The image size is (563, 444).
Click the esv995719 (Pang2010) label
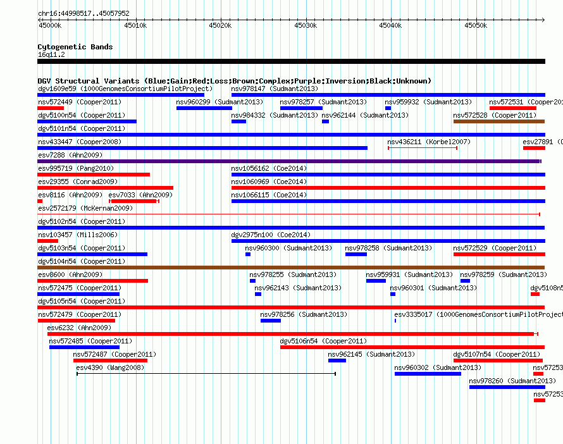click(76, 168)
